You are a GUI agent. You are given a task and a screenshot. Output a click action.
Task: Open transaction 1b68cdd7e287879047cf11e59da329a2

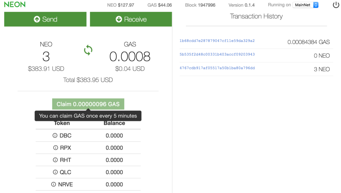(x=217, y=41)
